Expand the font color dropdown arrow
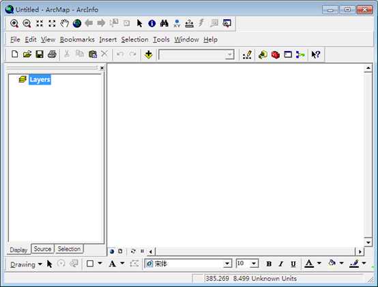The height and width of the screenshot is (287, 378). (319, 263)
